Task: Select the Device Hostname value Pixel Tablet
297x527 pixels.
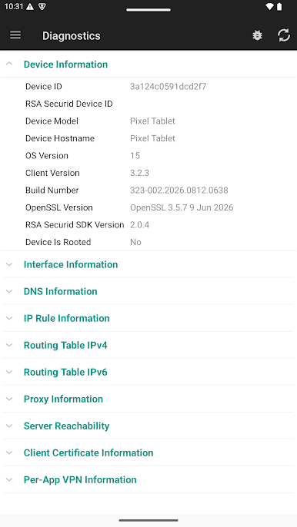Action: point(152,138)
